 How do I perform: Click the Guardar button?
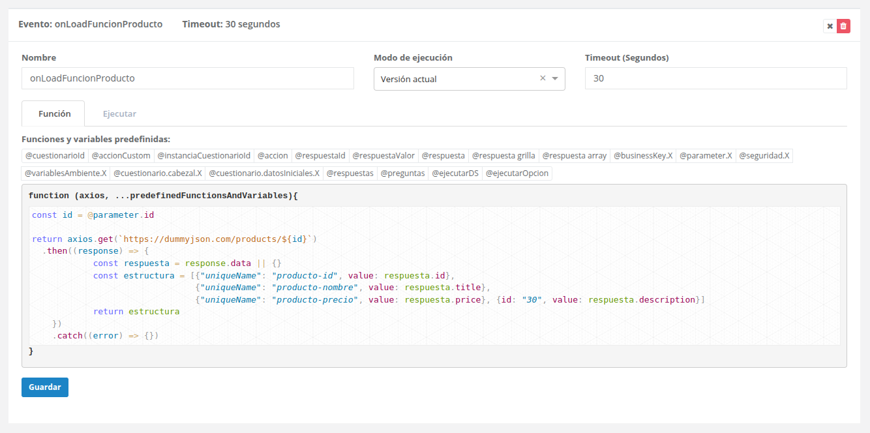[45, 387]
